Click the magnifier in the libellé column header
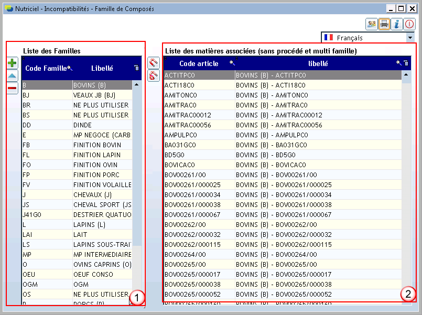 pos(399,63)
